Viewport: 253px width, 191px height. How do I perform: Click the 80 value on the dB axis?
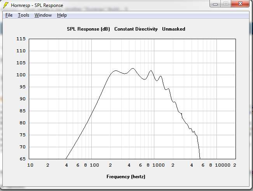[23, 123]
